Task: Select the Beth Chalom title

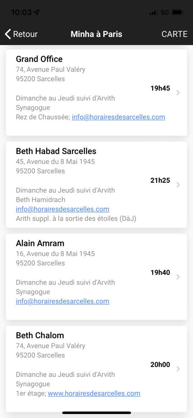Action: [40, 335]
